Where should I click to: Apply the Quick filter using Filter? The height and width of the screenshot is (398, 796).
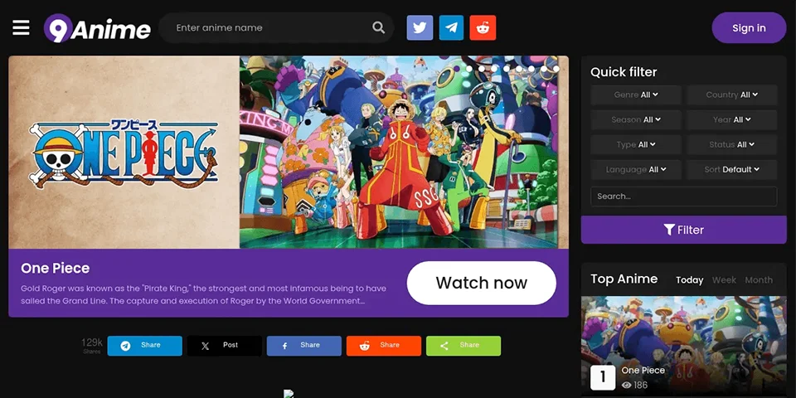(x=684, y=230)
